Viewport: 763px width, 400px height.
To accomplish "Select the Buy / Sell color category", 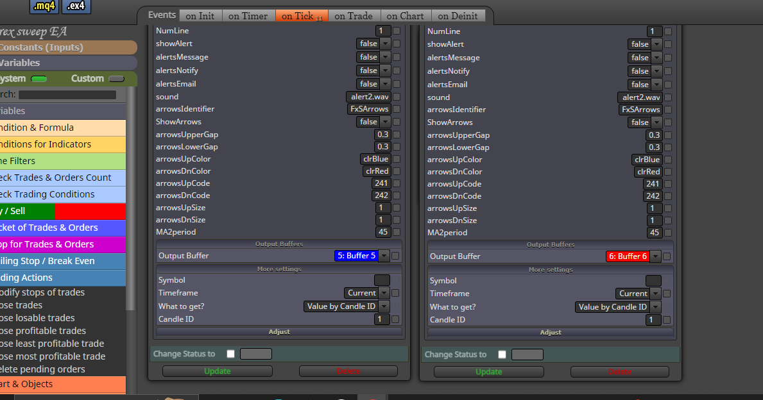I will pyautogui.click(x=63, y=212).
